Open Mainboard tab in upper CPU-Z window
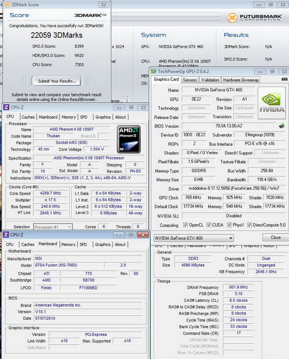 [48, 117]
